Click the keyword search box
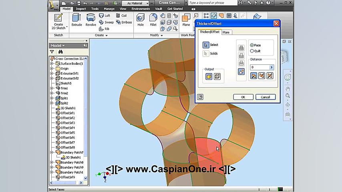The width and height of the screenshot is (342, 192). [x=213, y=3]
